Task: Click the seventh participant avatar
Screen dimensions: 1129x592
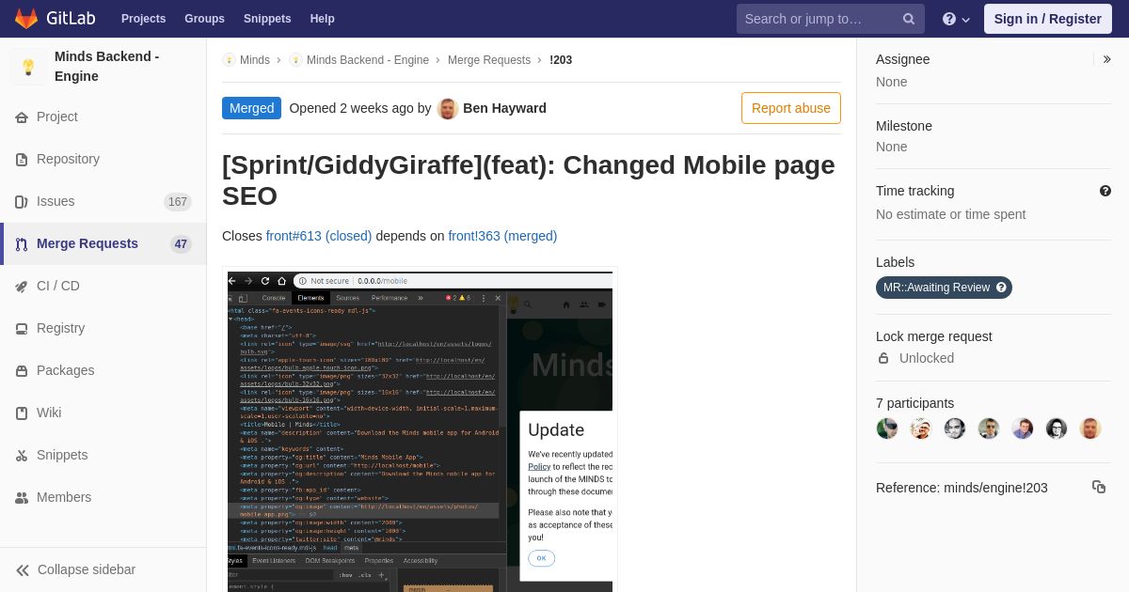Action: tap(1090, 428)
